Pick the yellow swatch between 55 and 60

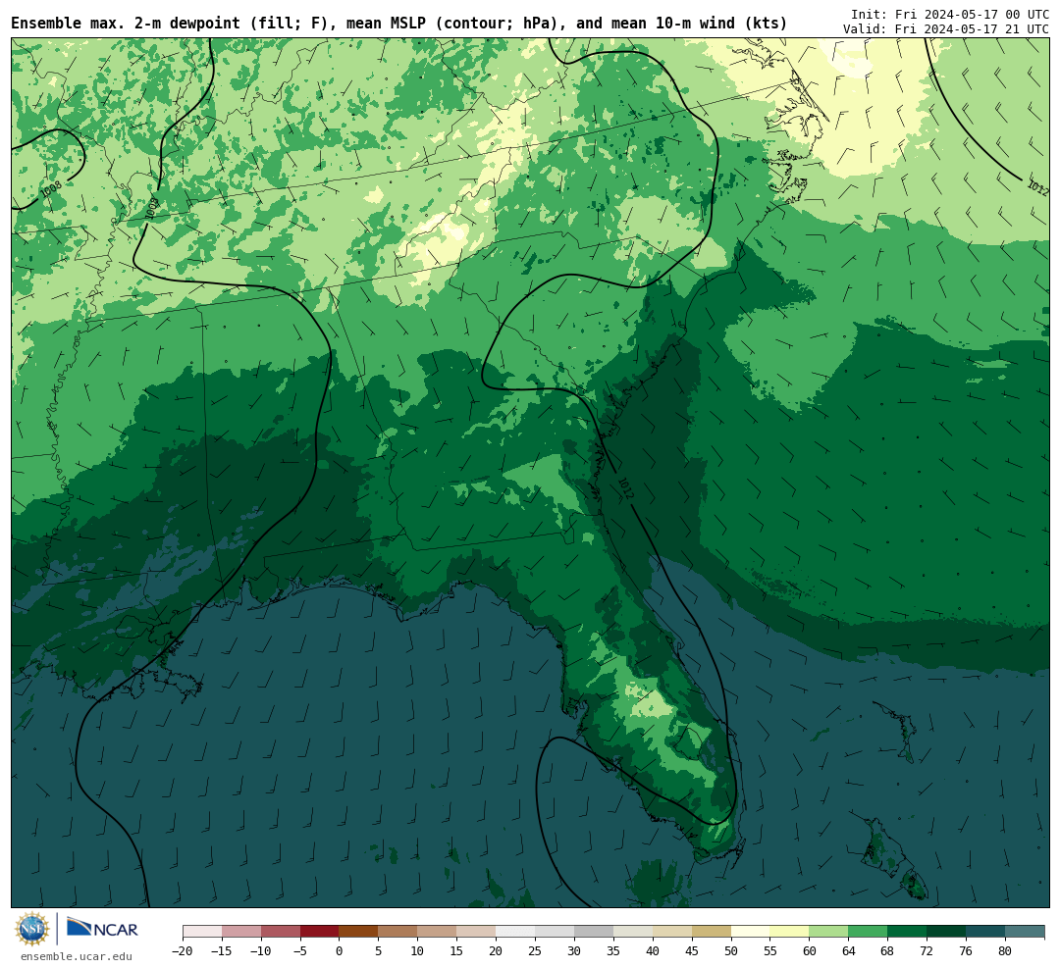[790, 932]
